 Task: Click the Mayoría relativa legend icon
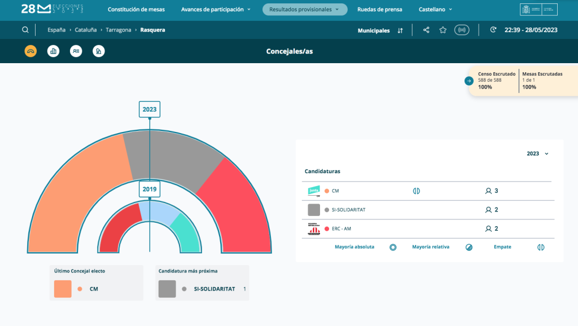click(469, 247)
